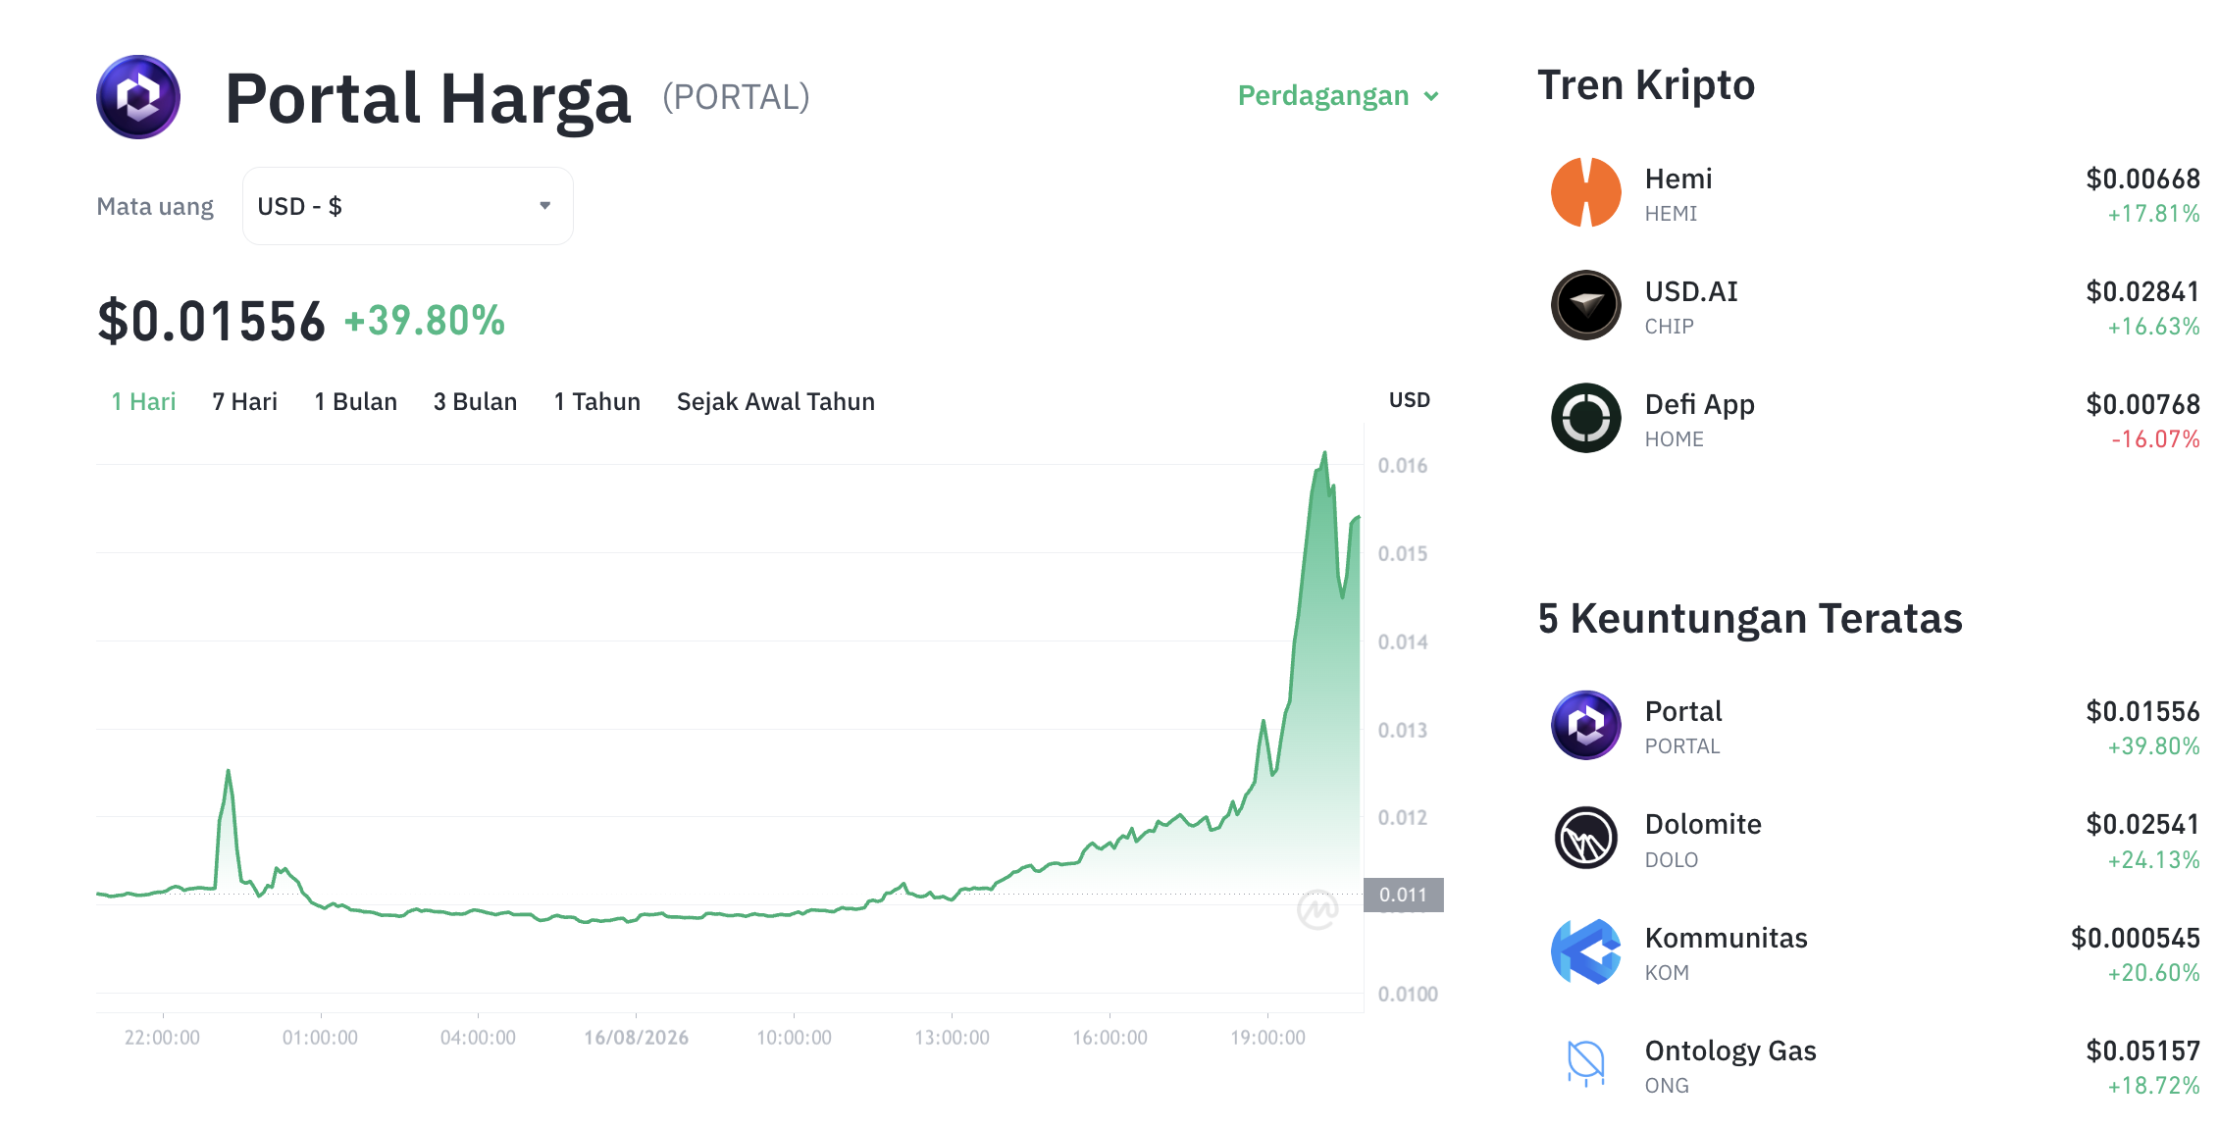Image resolution: width=2219 pixels, height=1128 pixels.
Task: Open the Kommunitas coin link
Action: 1726,938
